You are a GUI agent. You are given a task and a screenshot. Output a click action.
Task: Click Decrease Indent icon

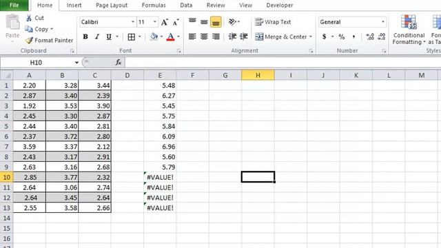[x=232, y=37]
